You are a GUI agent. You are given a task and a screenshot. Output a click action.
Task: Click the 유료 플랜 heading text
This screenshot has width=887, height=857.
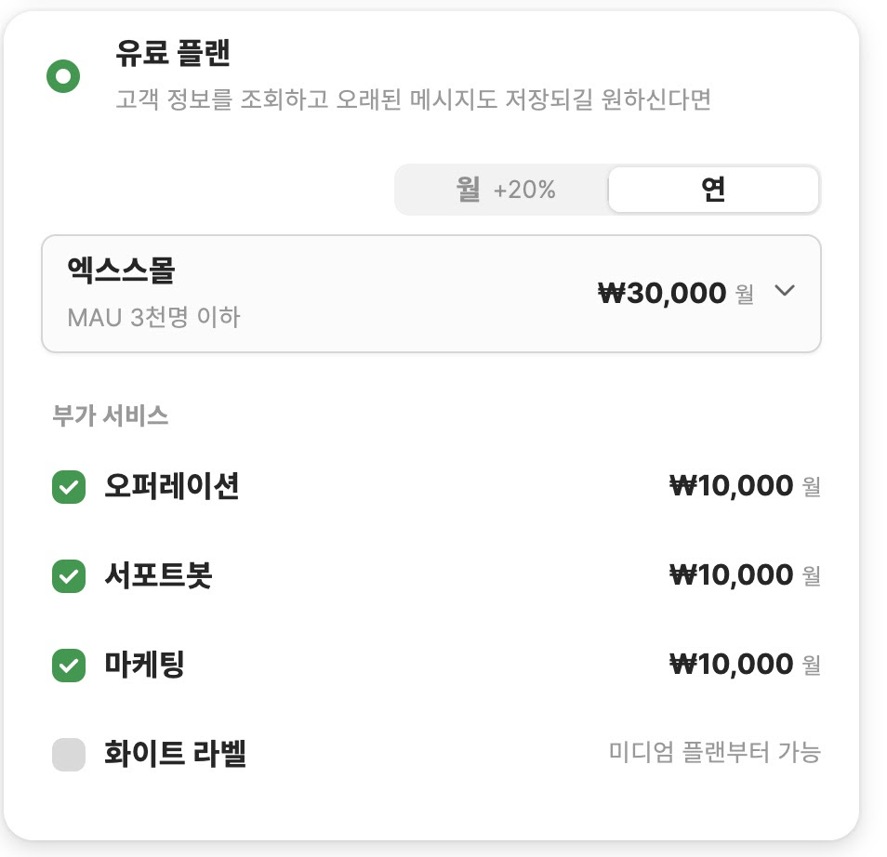(173, 53)
